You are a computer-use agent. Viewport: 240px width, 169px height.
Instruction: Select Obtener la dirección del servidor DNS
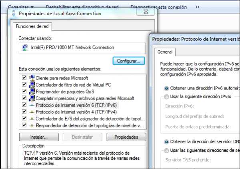(166, 142)
